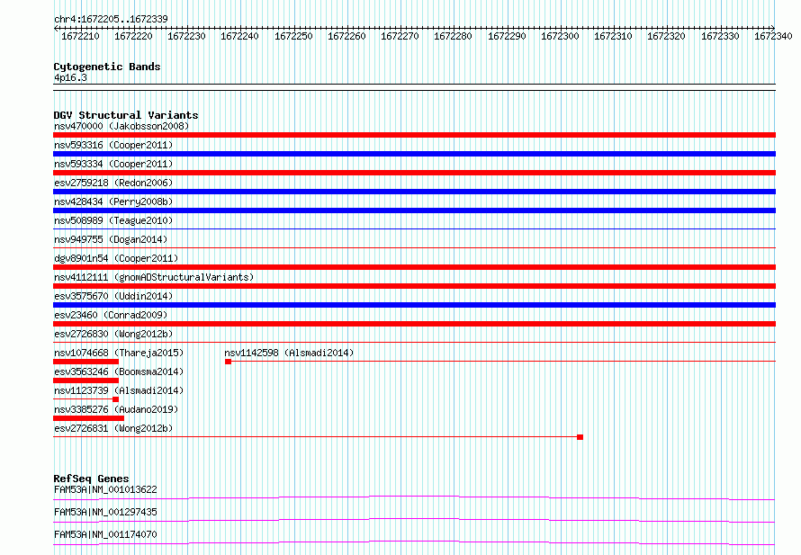Viewport: 801px width, 555px height.
Task: Select the nsv1142598 (Alsmadi2014) label
Action: (289, 353)
